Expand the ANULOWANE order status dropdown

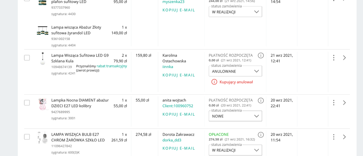235,71
